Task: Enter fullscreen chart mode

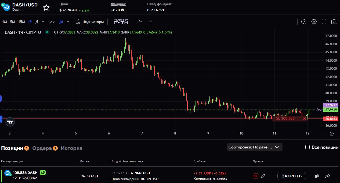Action: click(324, 22)
